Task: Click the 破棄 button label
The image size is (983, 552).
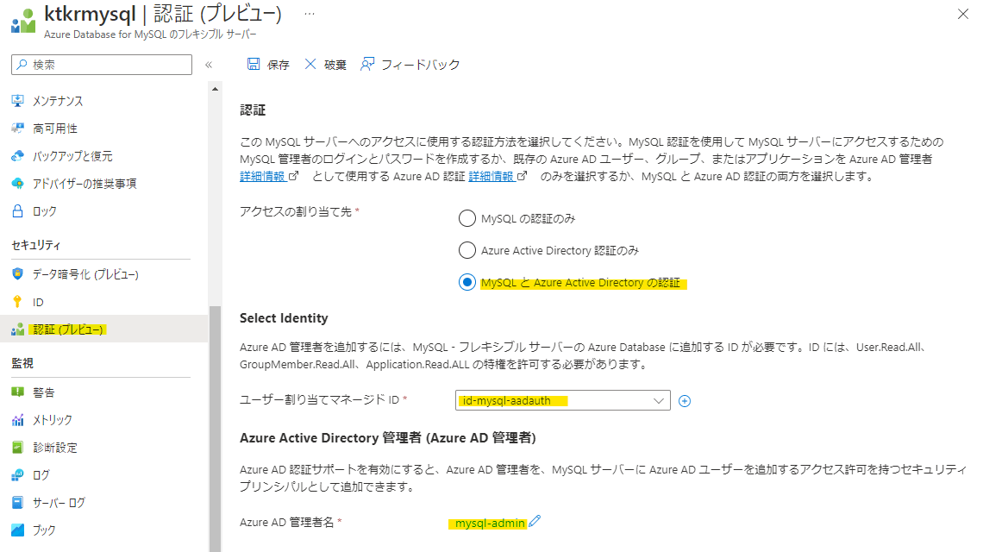Action: coord(335,65)
